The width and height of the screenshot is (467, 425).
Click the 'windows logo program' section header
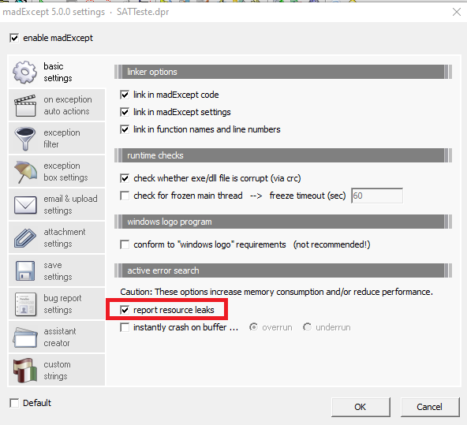(x=283, y=222)
